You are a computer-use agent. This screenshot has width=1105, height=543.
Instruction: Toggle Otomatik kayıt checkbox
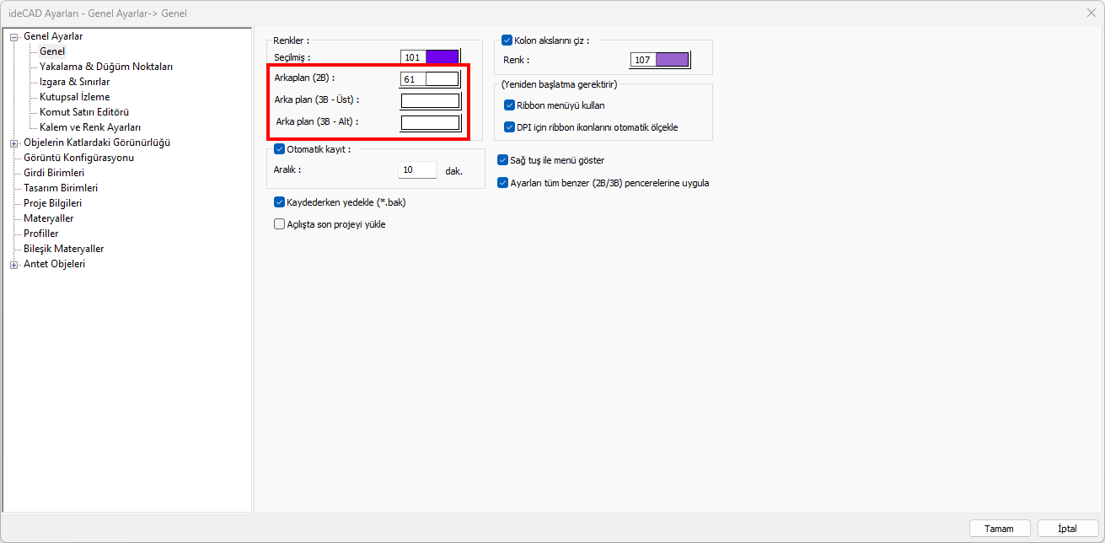point(280,149)
